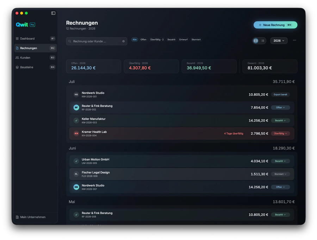Screen dimensions: 317x240
Task: Click the checkmark icon for RF-2026-008
Action: pyautogui.click(x=76, y=215)
